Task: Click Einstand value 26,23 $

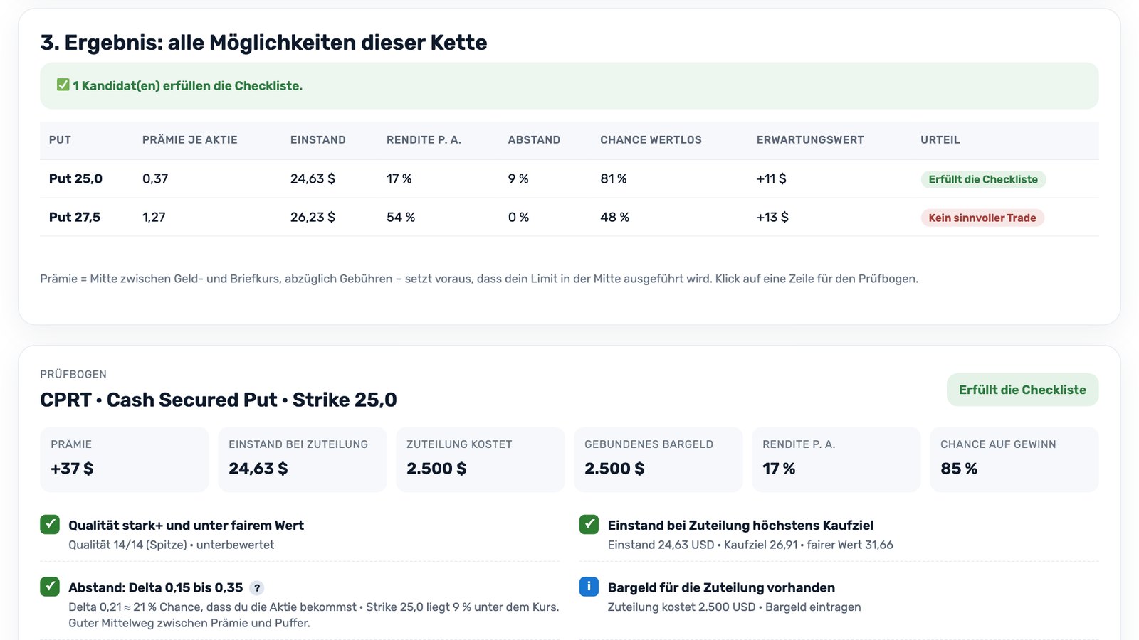Action: pos(313,217)
